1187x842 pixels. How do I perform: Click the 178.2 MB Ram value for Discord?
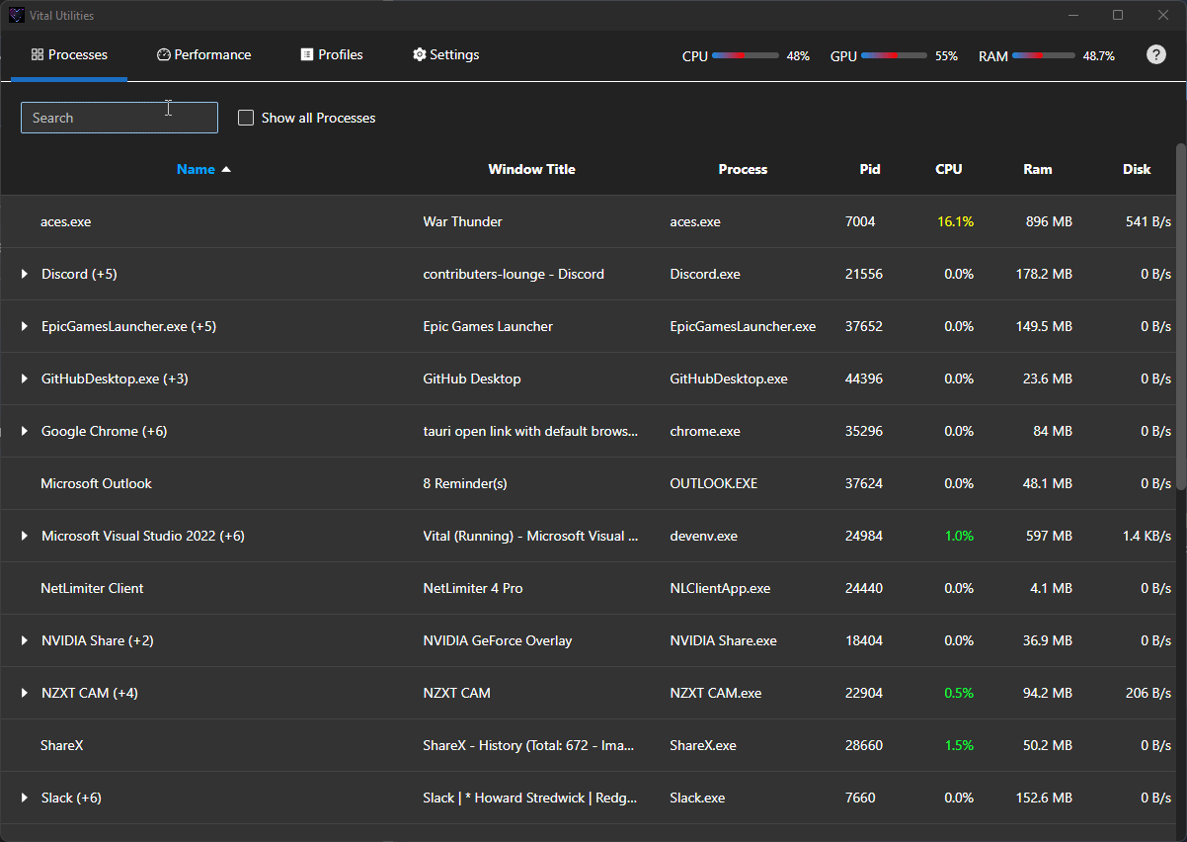coord(1044,274)
